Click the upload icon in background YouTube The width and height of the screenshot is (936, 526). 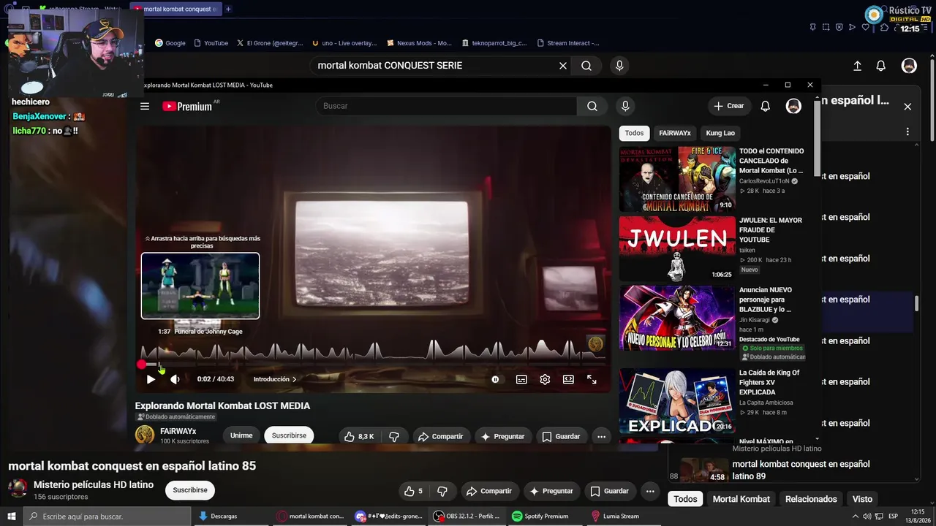click(858, 66)
